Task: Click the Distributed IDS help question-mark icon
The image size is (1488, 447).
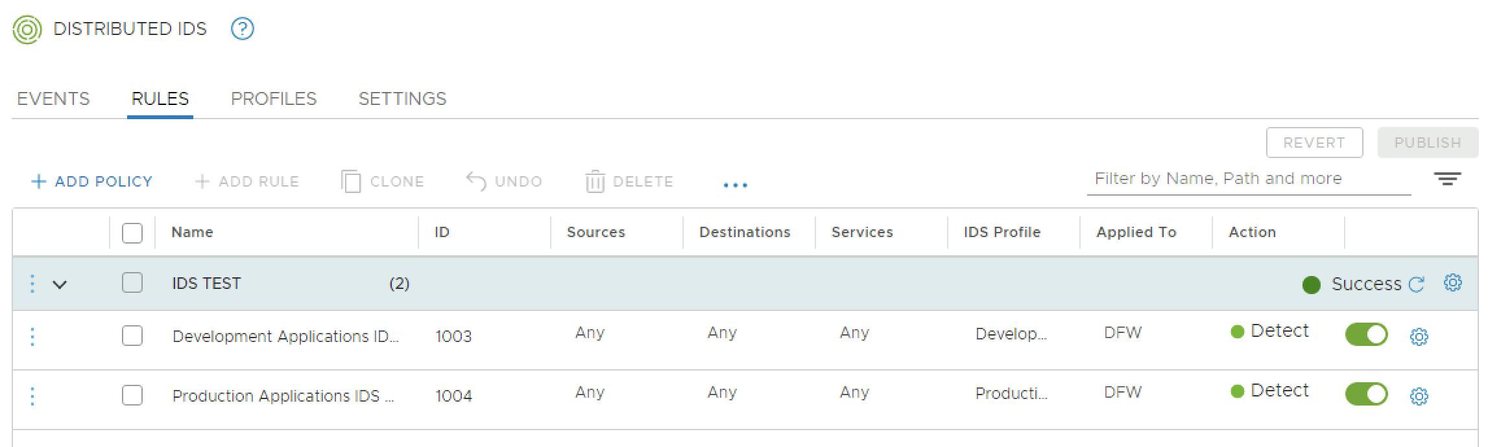Action: [x=243, y=29]
